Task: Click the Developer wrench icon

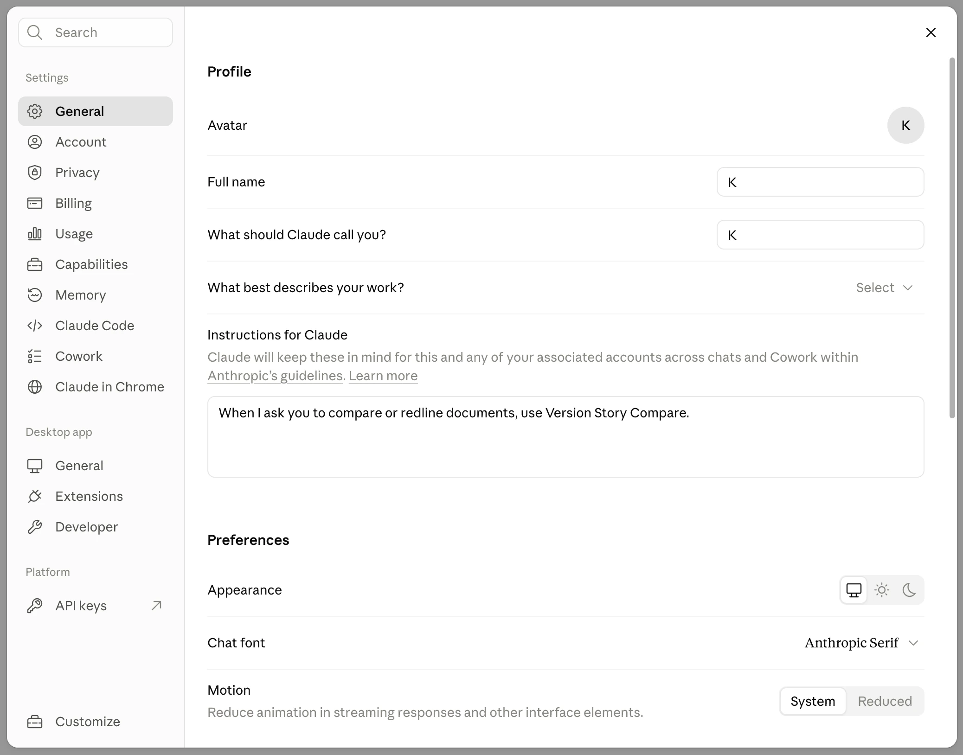Action: click(x=35, y=527)
